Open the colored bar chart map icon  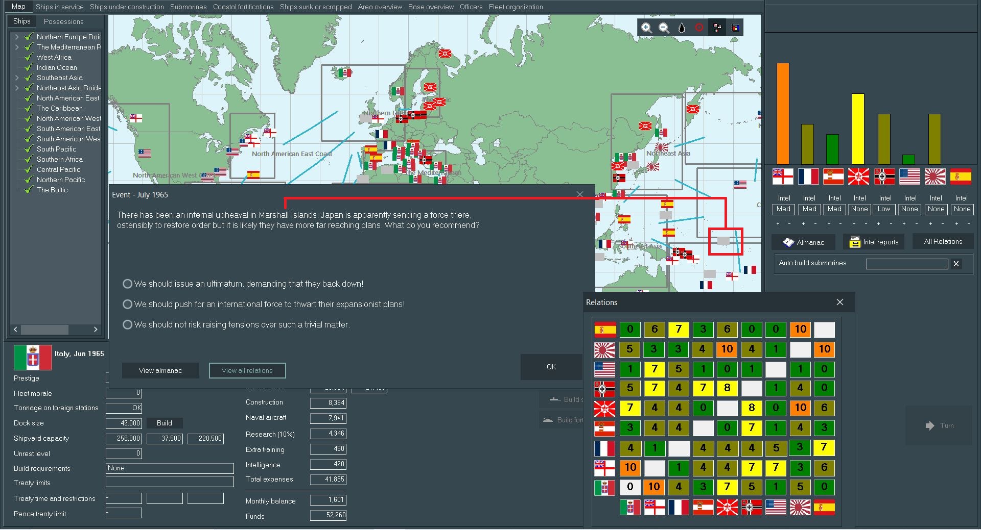point(735,28)
